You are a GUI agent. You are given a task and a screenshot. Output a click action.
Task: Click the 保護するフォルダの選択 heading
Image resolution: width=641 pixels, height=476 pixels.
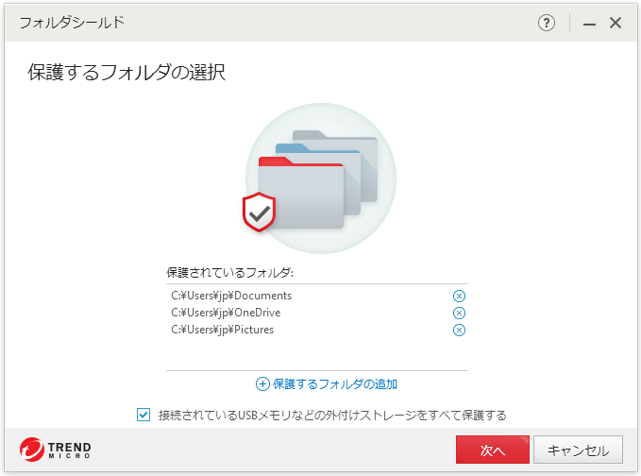(126, 72)
